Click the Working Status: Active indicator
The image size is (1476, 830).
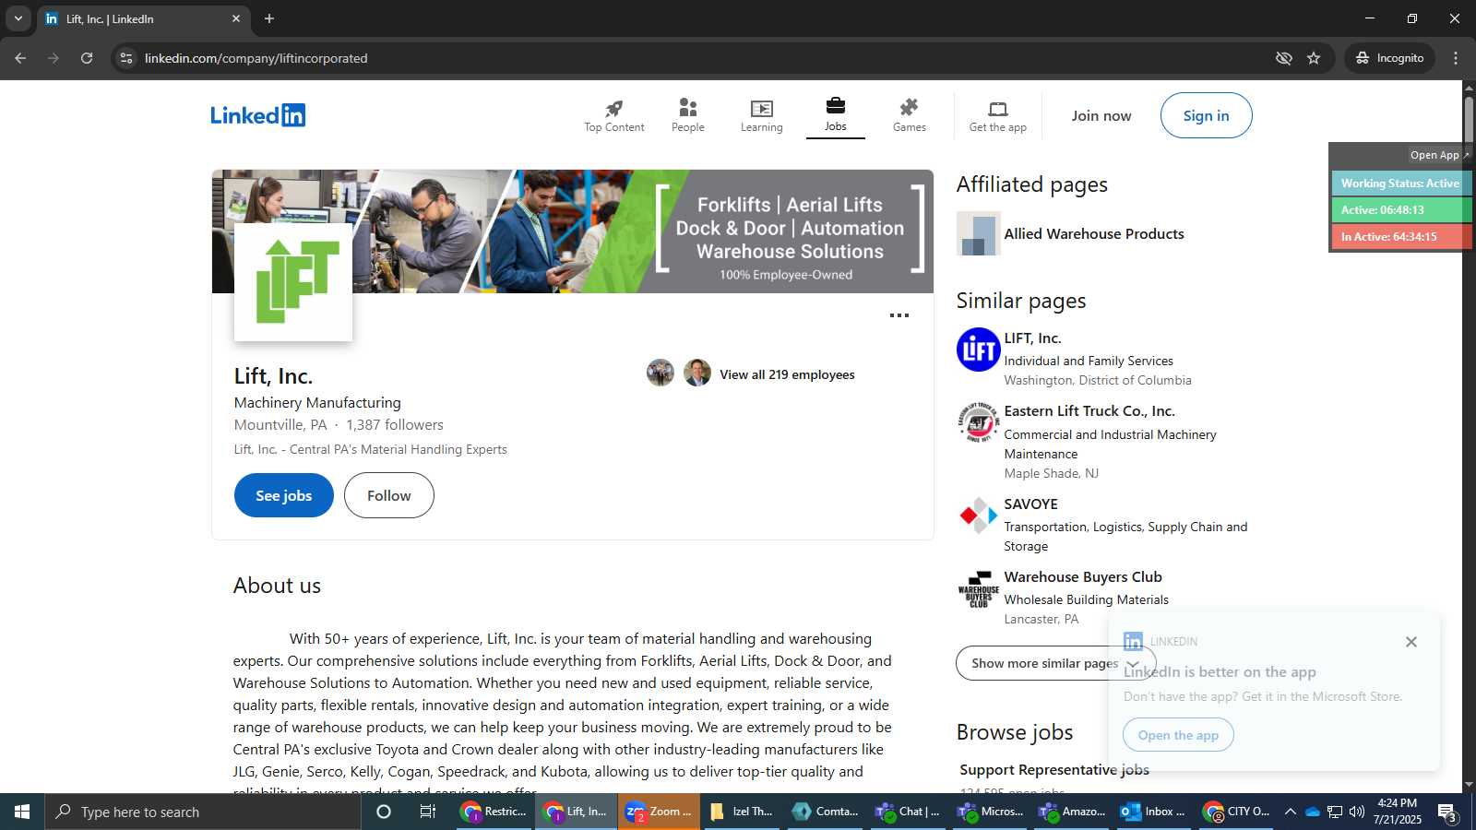click(x=1400, y=184)
